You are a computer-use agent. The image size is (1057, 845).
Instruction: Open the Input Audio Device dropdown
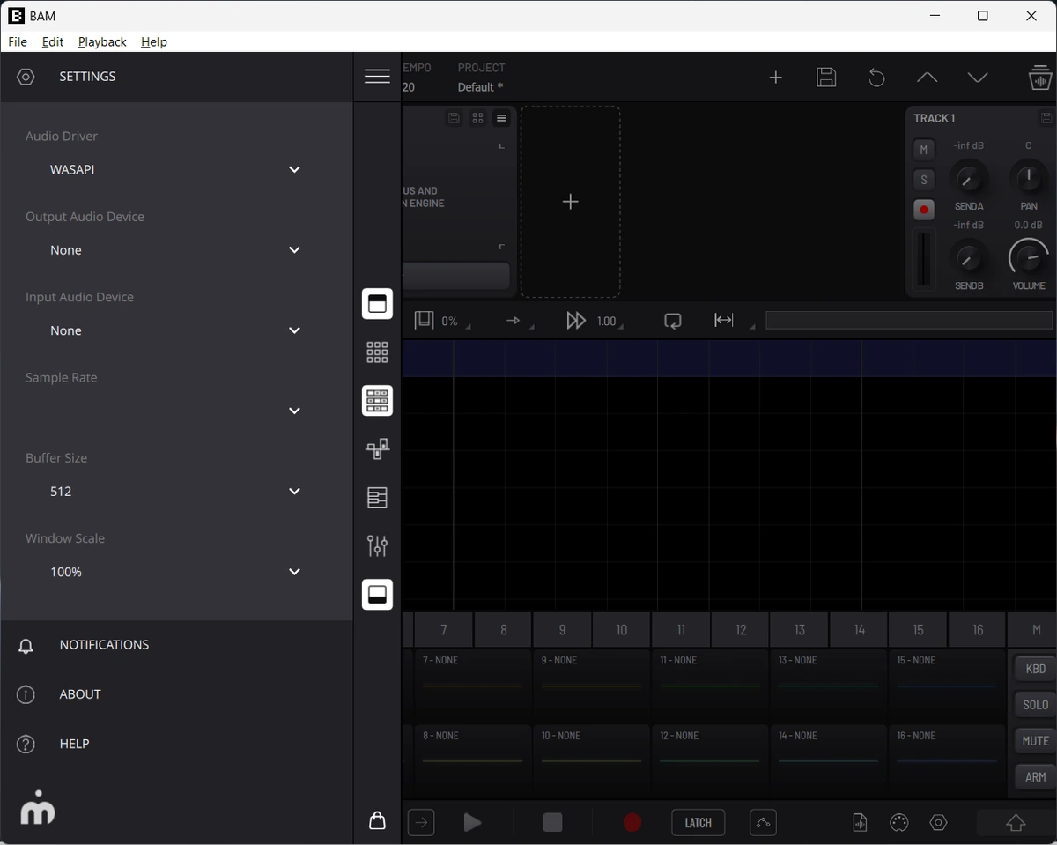coord(176,330)
